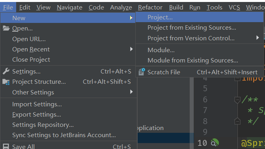This screenshot has height=149, width=265.
Task: Click the Save All disk icon
Action: [x=6, y=147]
